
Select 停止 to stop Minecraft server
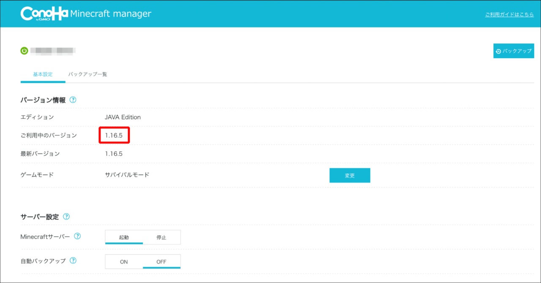tap(161, 237)
